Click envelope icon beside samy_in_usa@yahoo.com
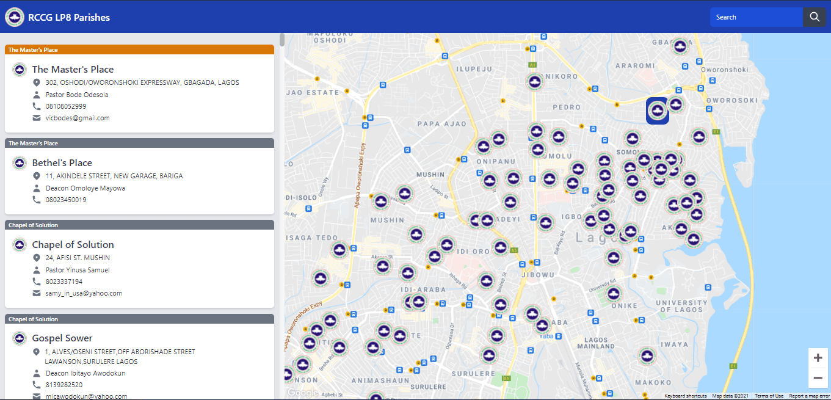 point(37,293)
